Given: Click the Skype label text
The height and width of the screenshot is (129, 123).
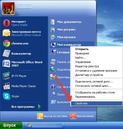Looking at the screenshot, I should [x=15, y=96].
